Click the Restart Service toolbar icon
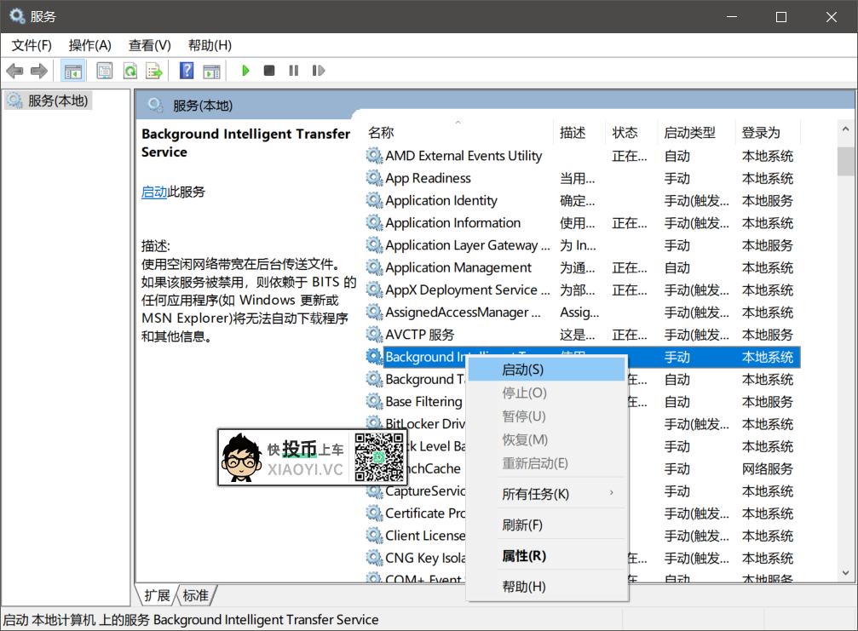 point(317,71)
